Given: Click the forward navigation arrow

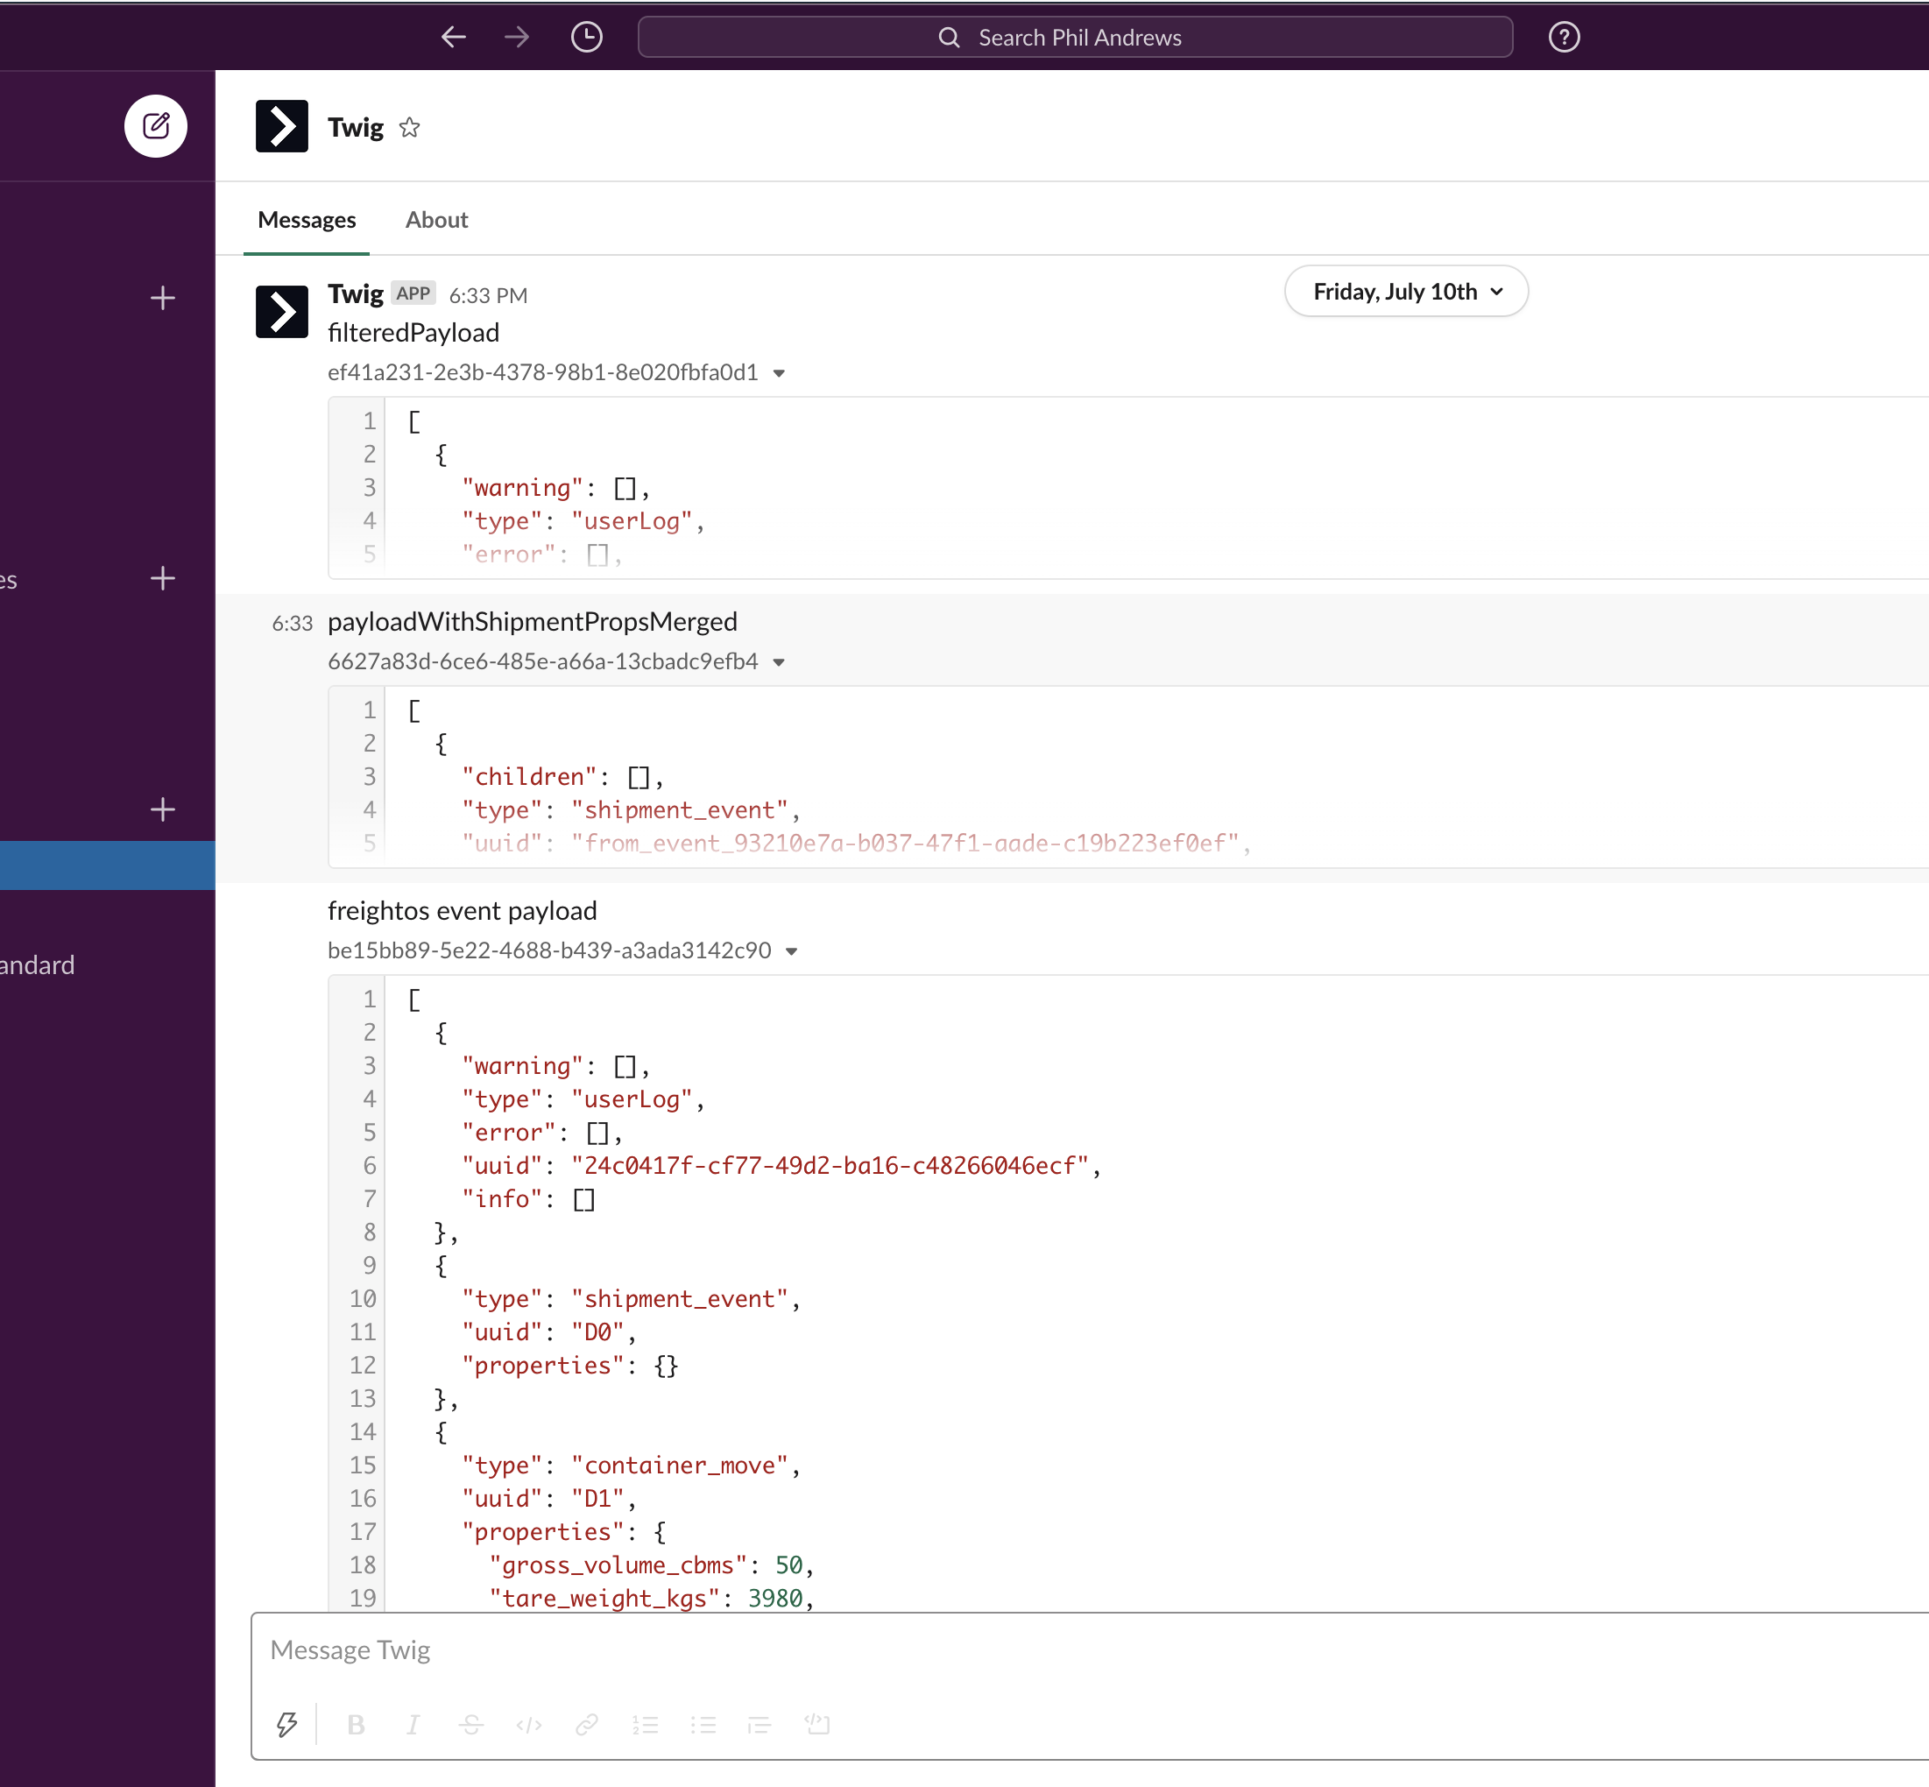Looking at the screenshot, I should click(x=518, y=37).
